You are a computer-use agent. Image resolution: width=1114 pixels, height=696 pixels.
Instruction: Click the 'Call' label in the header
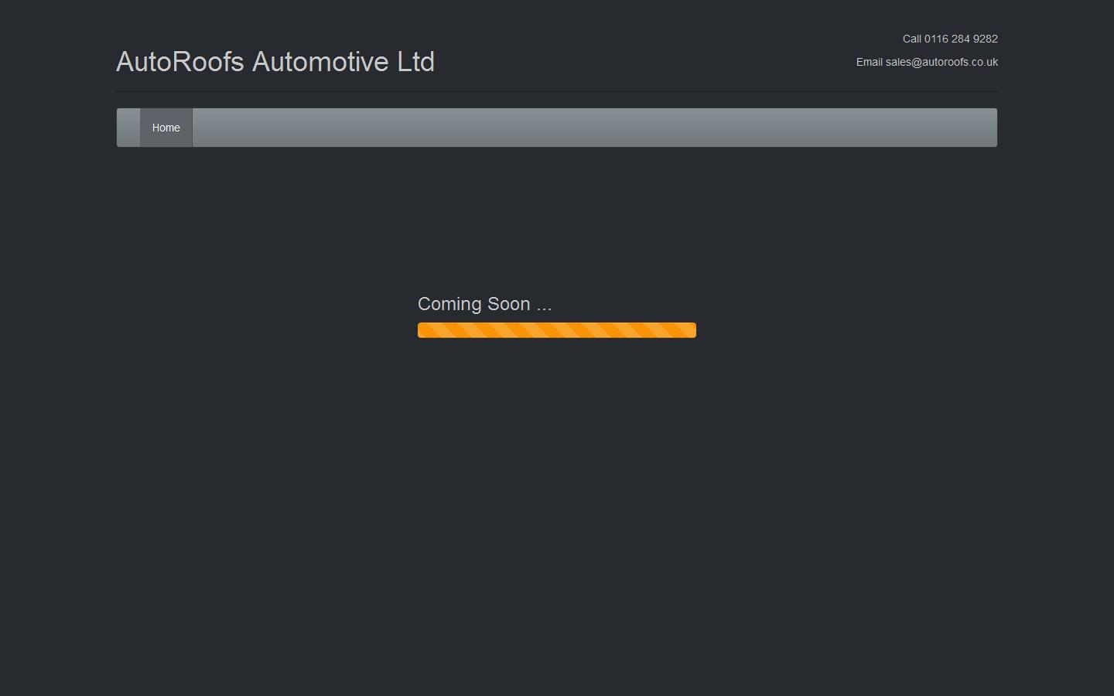pos(911,39)
